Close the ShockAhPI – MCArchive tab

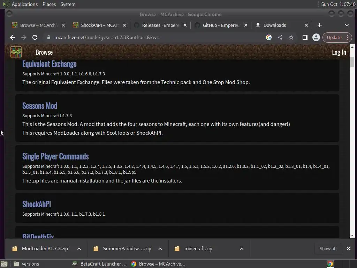coord(124,25)
